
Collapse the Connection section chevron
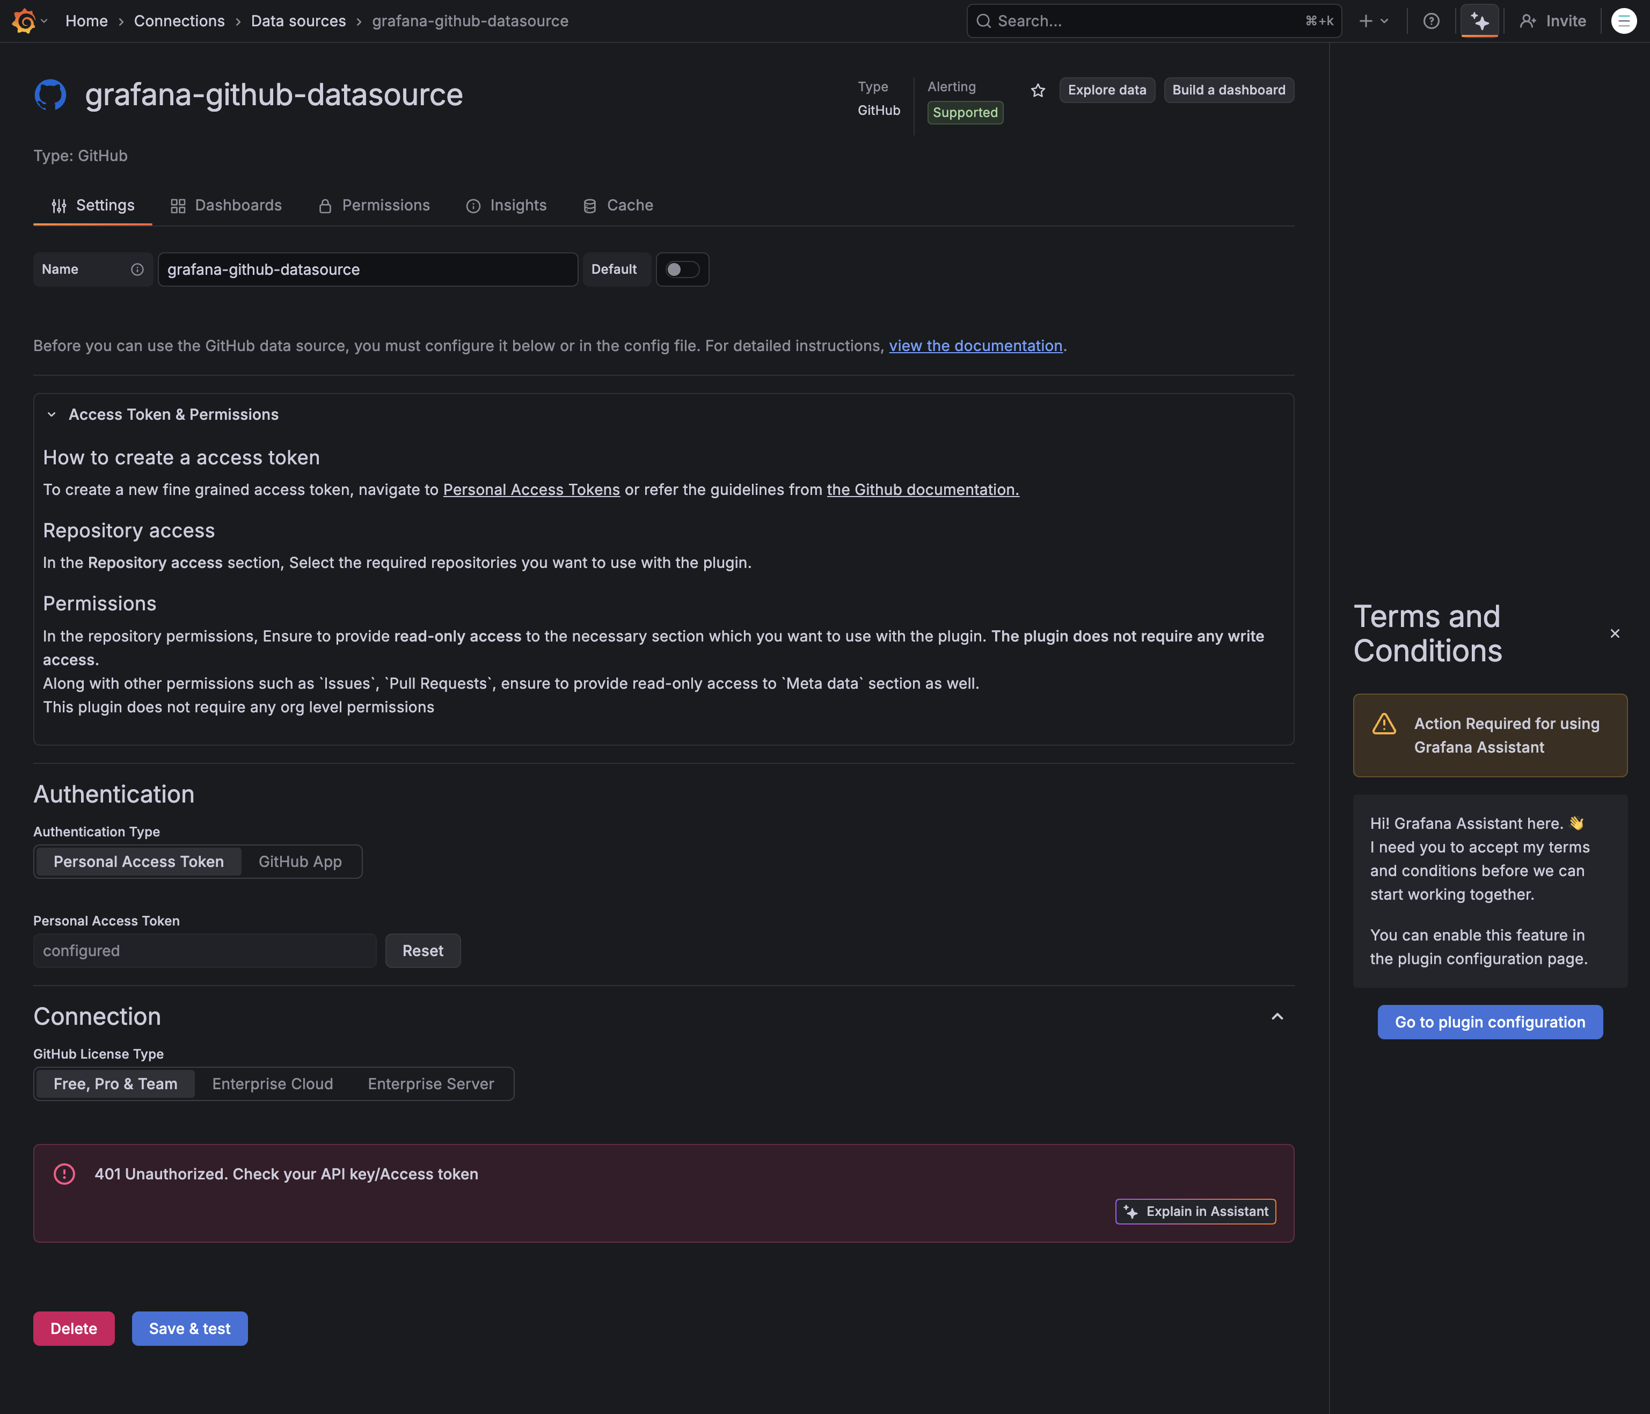[1276, 1017]
